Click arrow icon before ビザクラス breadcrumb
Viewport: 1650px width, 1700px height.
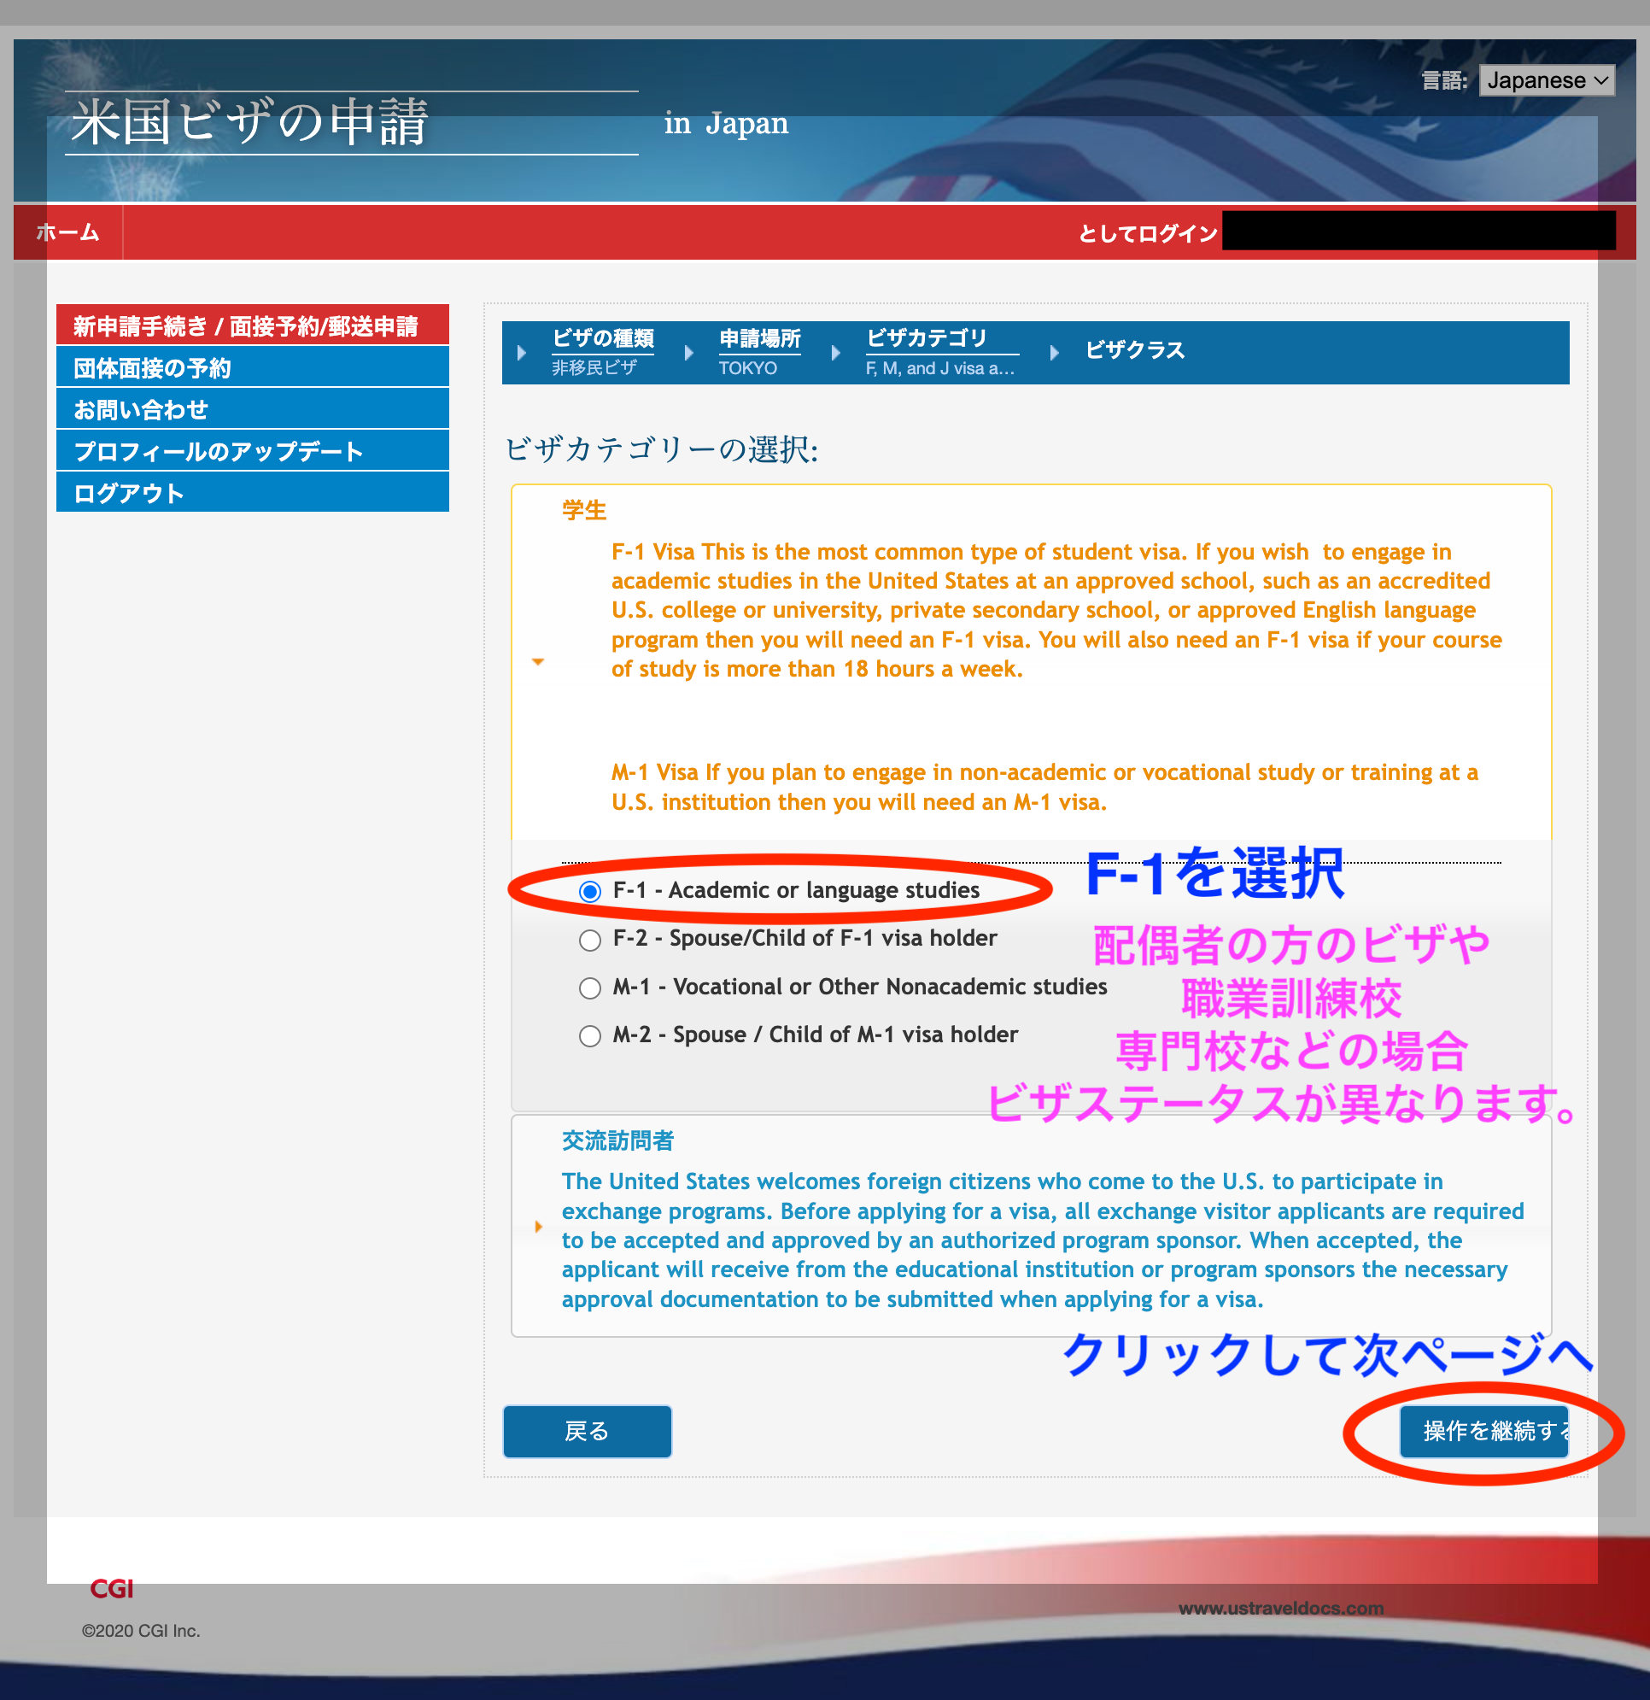[x=1055, y=353]
